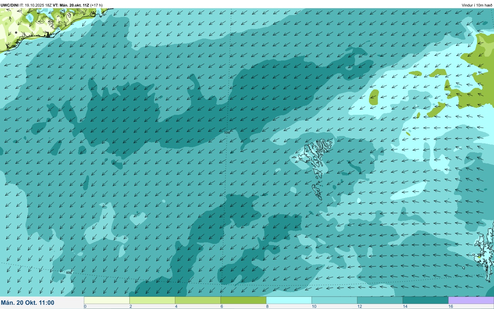Click the 'VT: Mán. 20.okt. 11Z' valid time text
This screenshot has width=494, height=309.
point(71,5)
